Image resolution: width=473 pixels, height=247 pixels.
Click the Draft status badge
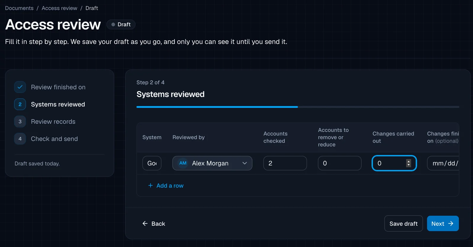[121, 24]
